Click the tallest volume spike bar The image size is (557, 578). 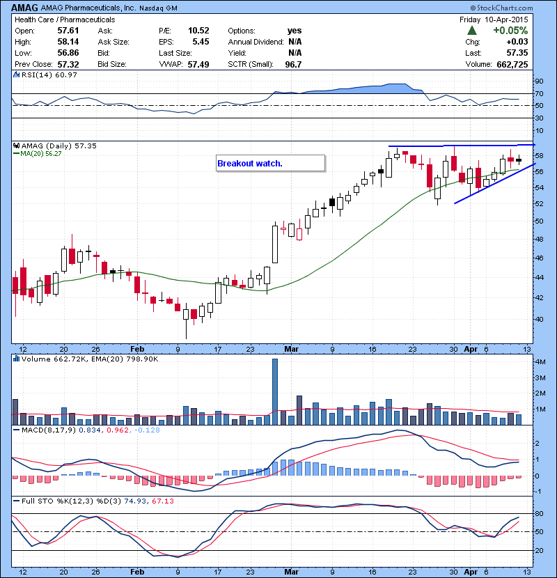pyautogui.click(x=275, y=391)
